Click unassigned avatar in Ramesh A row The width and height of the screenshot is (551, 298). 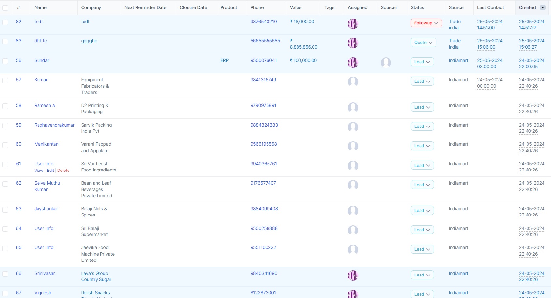(353, 108)
